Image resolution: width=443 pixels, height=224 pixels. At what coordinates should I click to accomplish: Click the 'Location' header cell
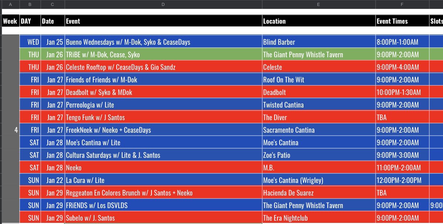(x=319, y=21)
